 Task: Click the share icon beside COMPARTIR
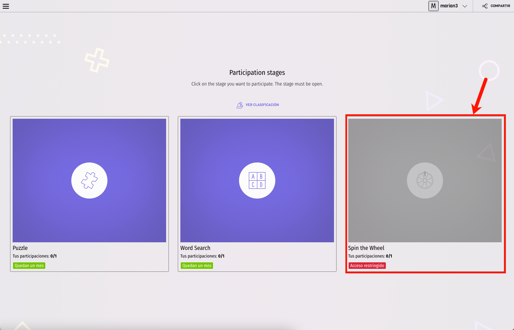[x=484, y=6]
